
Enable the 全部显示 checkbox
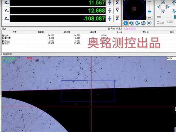(3, 54)
